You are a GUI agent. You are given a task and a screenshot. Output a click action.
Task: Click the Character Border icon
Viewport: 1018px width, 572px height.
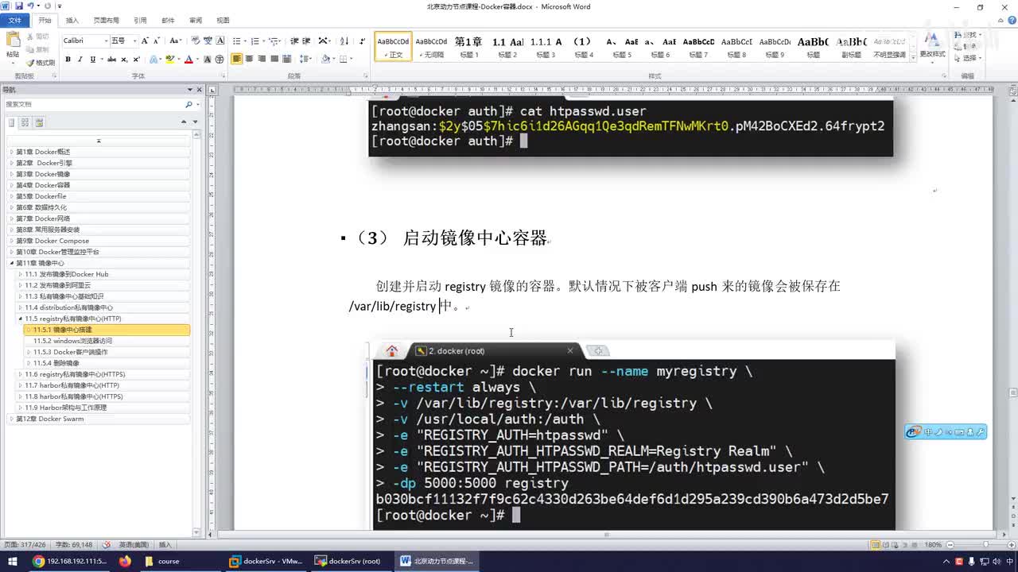click(x=220, y=41)
